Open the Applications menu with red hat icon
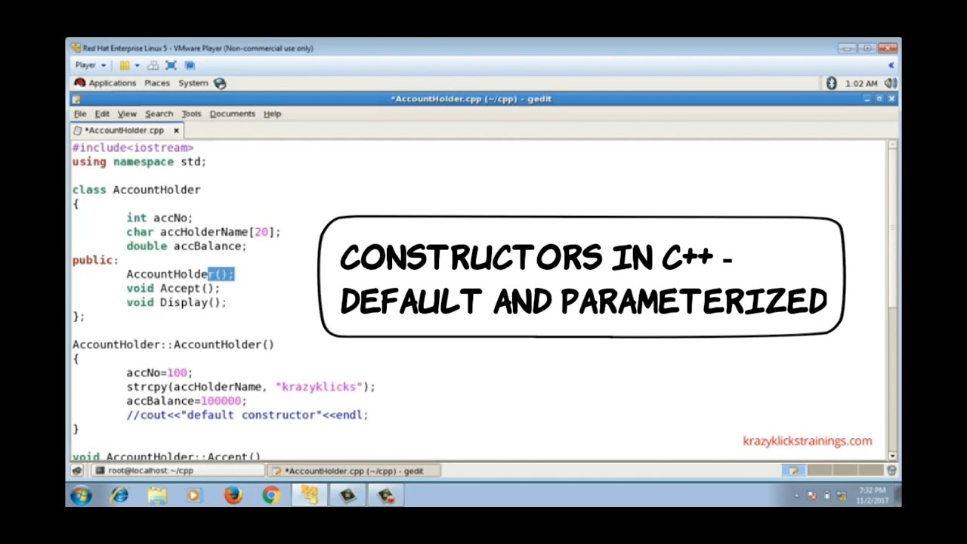Viewport: 967px width, 544px height. pyautogui.click(x=105, y=83)
